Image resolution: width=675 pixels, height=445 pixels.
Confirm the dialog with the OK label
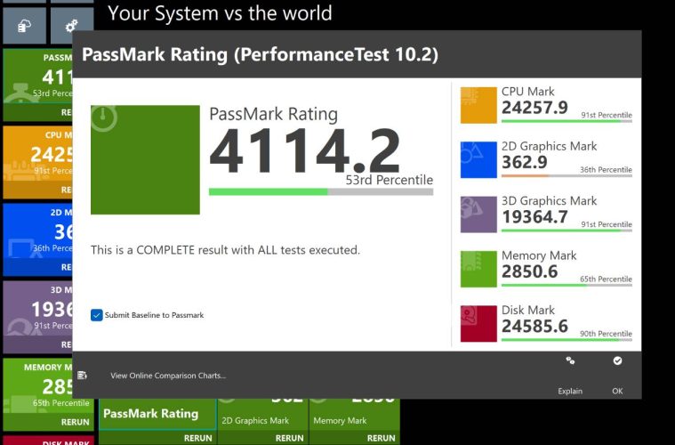pyautogui.click(x=617, y=391)
